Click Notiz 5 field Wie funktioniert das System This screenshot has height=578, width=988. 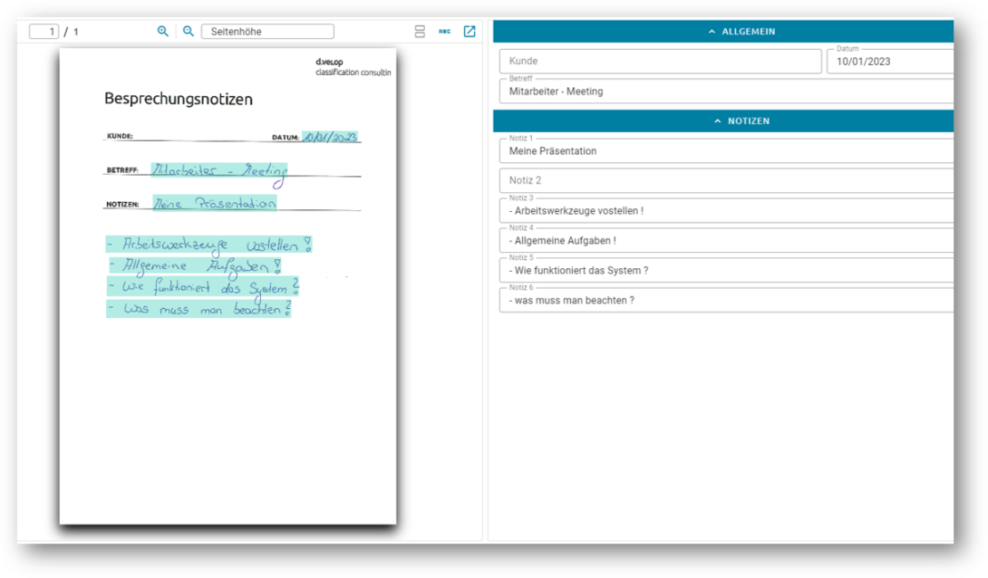pyautogui.click(x=727, y=270)
